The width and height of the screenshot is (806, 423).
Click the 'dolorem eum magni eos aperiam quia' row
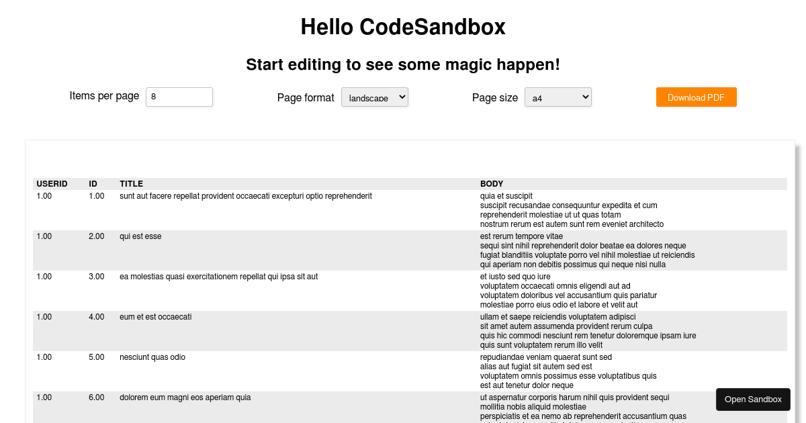(x=185, y=397)
